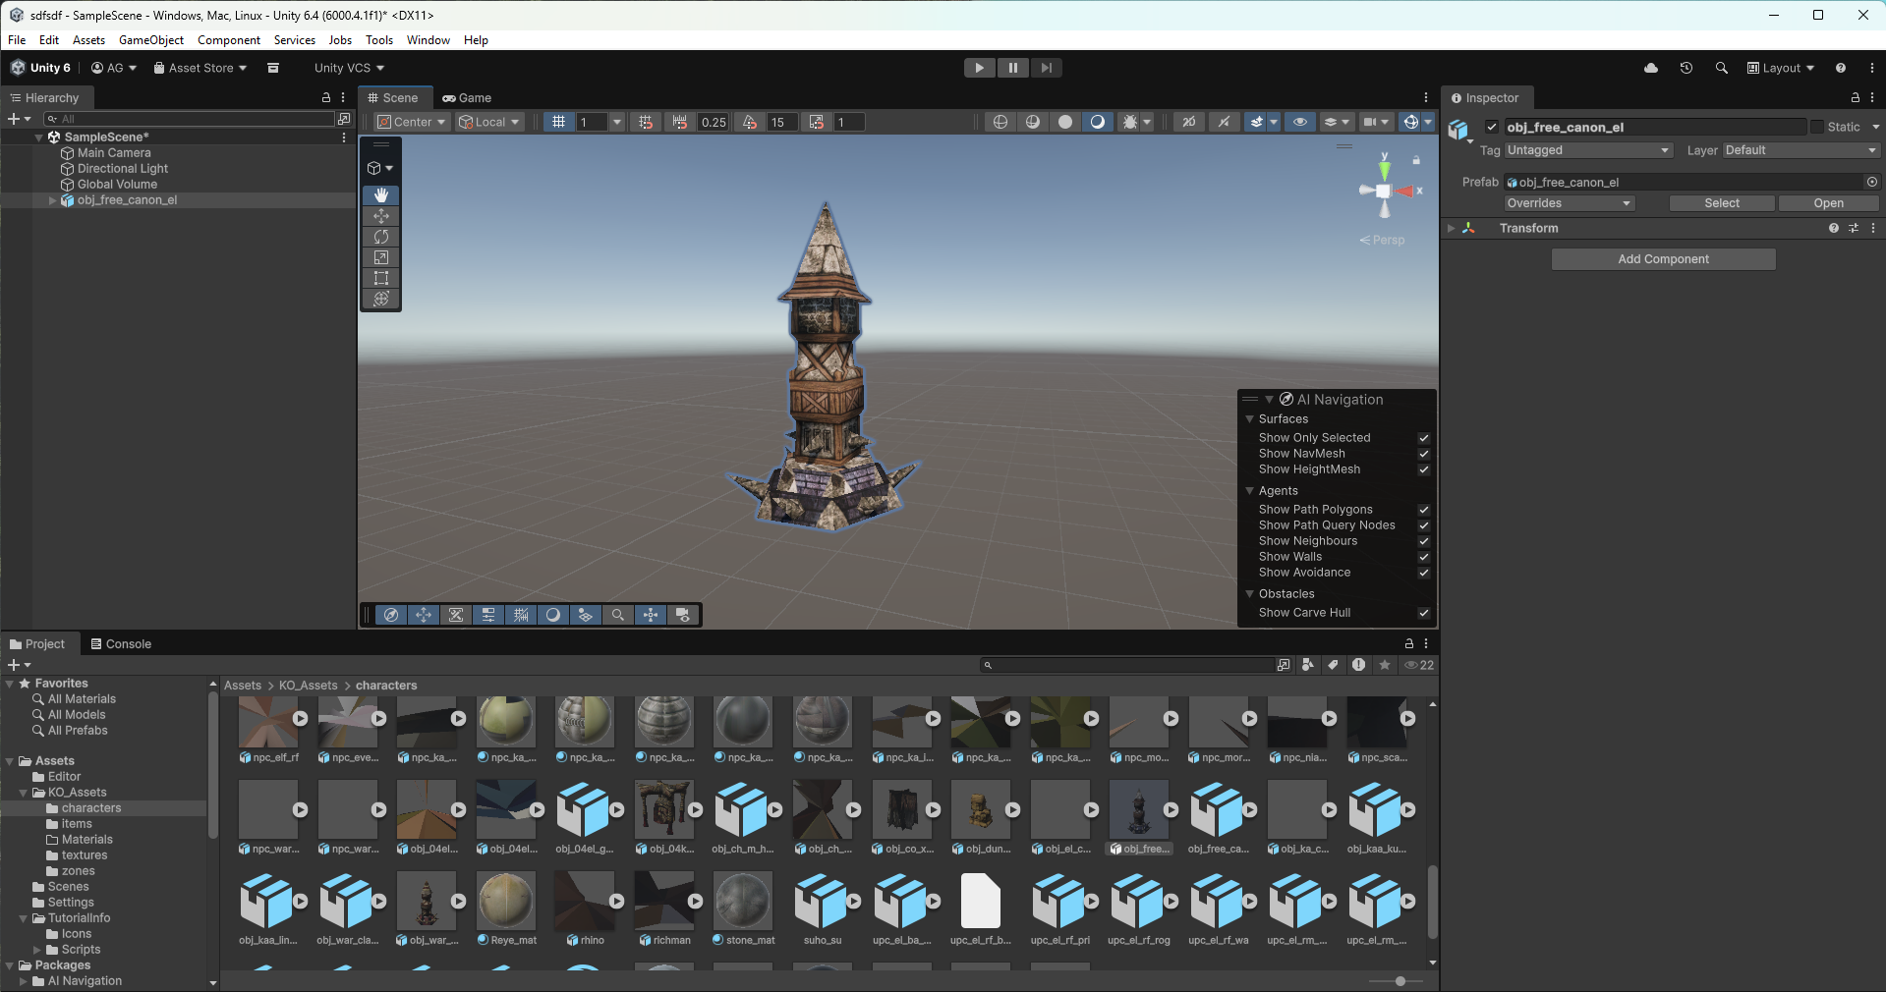Viewport: 1886px width, 992px height.
Task: Expand the Transform component
Action: click(x=1451, y=228)
